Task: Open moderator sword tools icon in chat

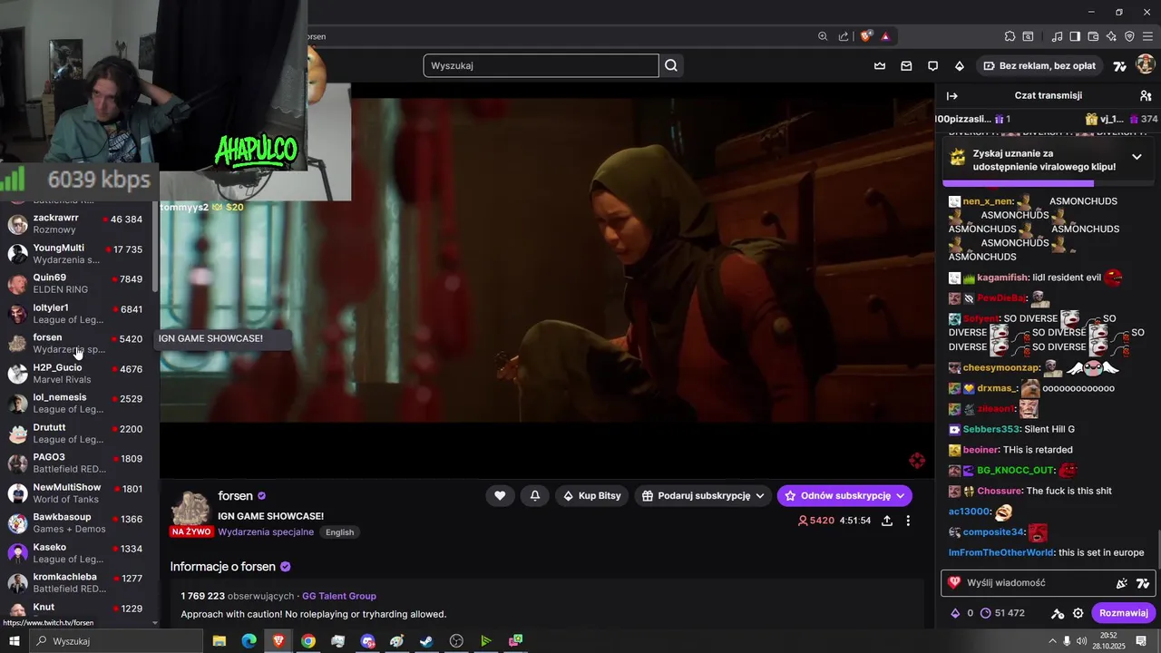Action: [1057, 613]
